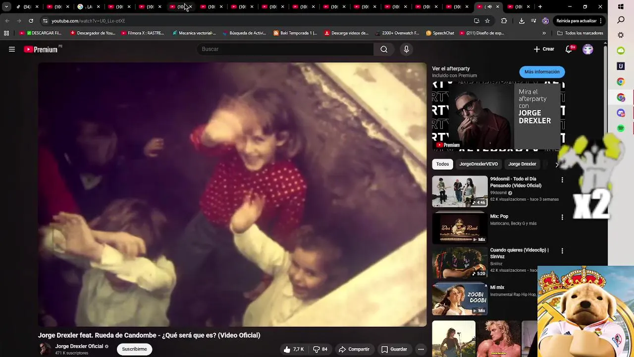
Task: Open Windows Start from side taskbar
Action: pyautogui.click(x=621, y=7)
